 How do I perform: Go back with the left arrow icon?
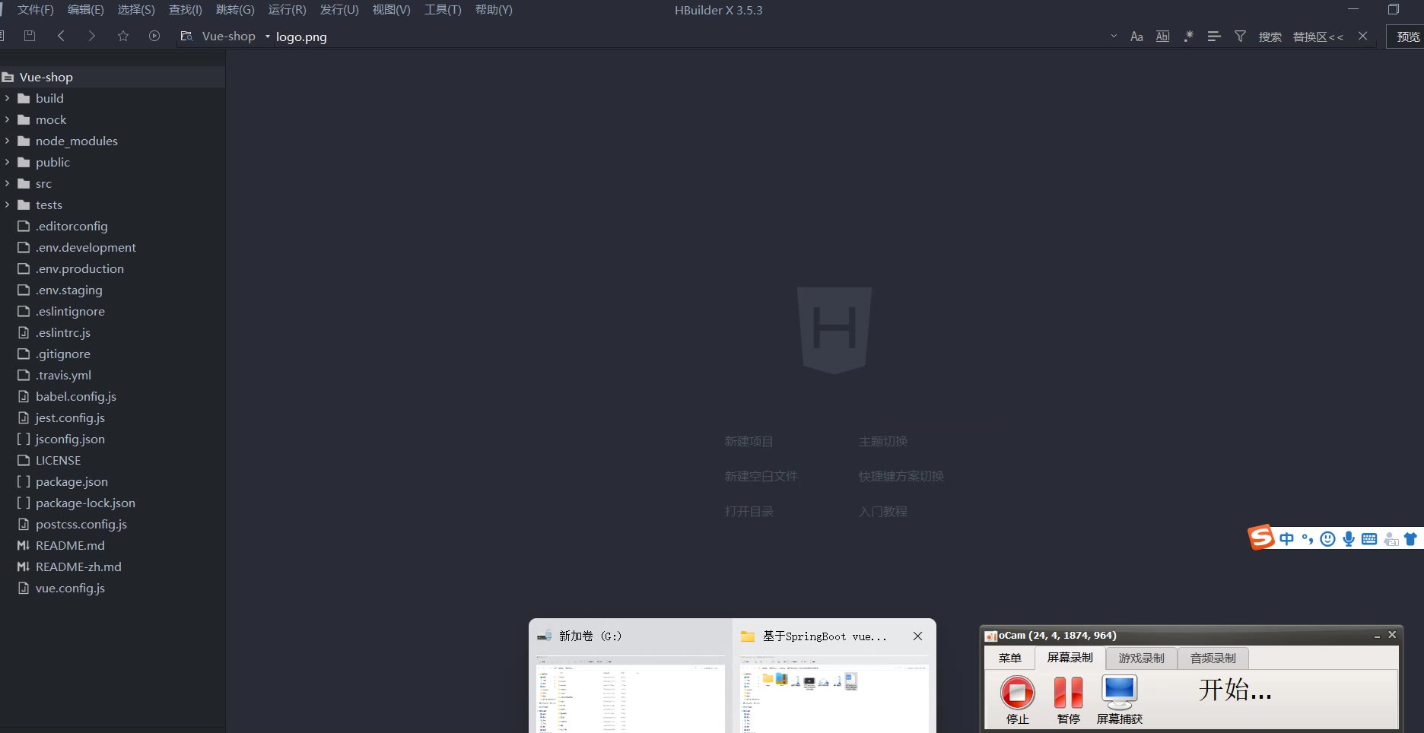pyautogui.click(x=61, y=36)
